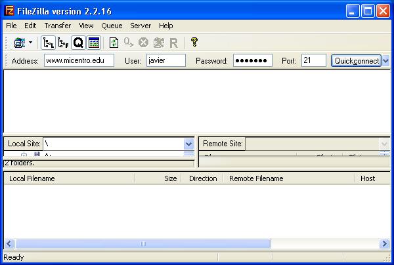Open the Site Manager dropdown arrow
This screenshot has height=265, width=394.
pos(30,43)
